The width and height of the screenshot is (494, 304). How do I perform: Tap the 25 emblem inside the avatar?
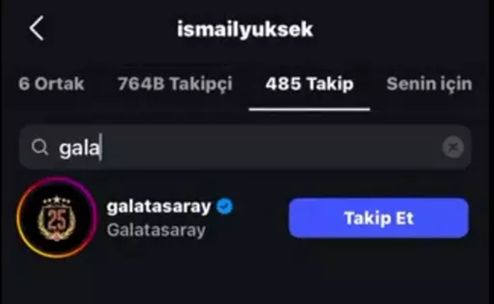point(57,218)
